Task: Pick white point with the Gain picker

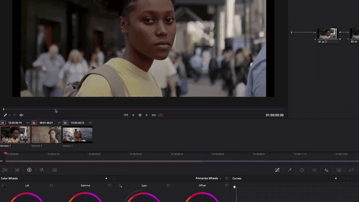Action: pos(120,186)
